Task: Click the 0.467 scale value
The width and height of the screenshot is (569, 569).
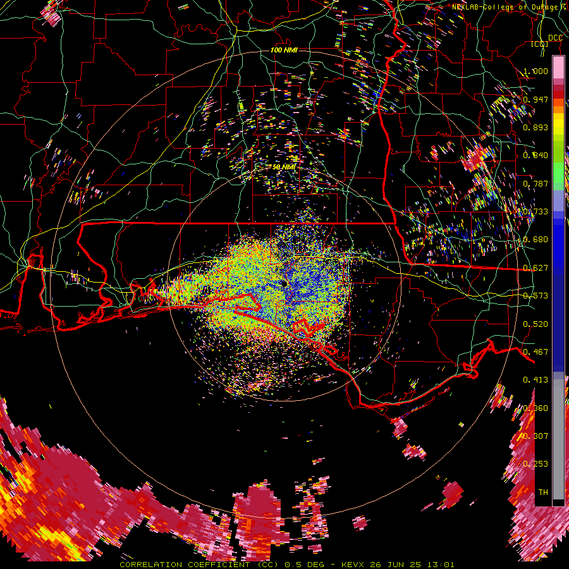Action: tap(535, 352)
